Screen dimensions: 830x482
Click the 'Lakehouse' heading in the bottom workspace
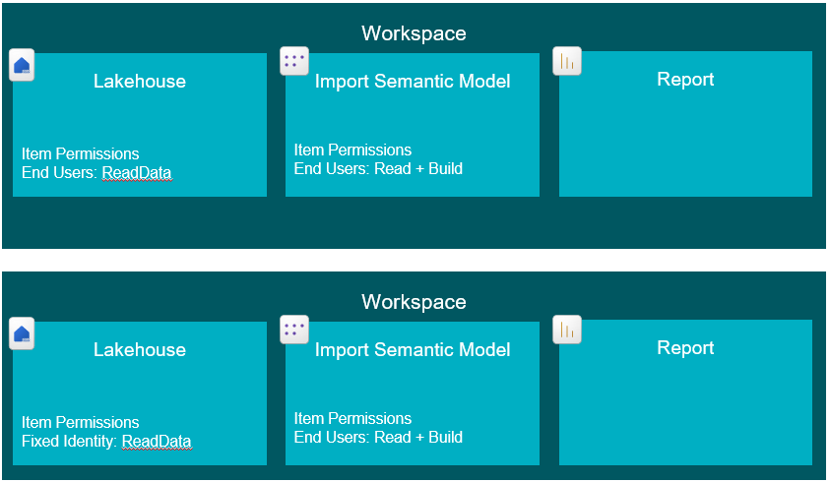tap(139, 350)
